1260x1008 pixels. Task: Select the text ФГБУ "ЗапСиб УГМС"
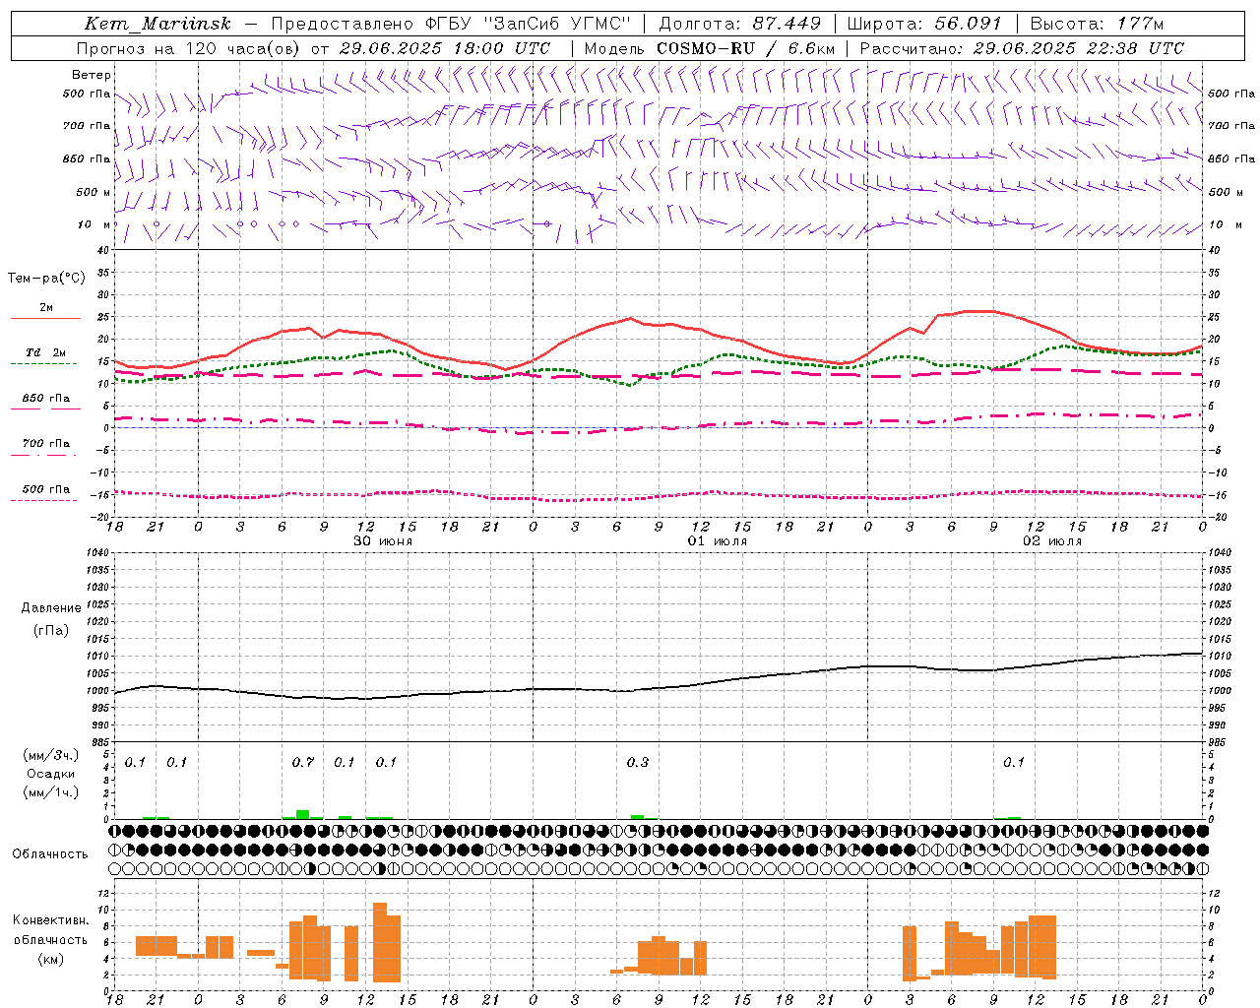pyautogui.click(x=527, y=24)
